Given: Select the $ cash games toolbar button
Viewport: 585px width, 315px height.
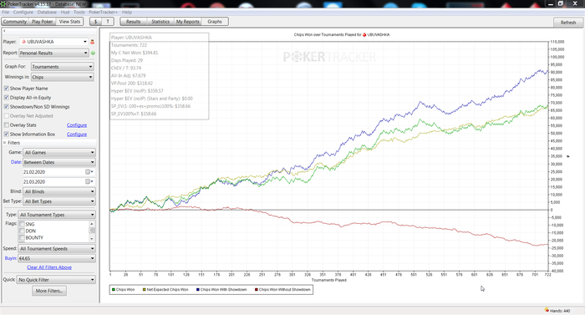Looking at the screenshot, I should click(x=96, y=22).
